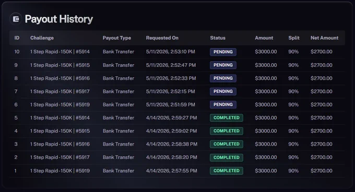Click the ID column header
This screenshot has height=192, width=355.
click(x=17, y=38)
